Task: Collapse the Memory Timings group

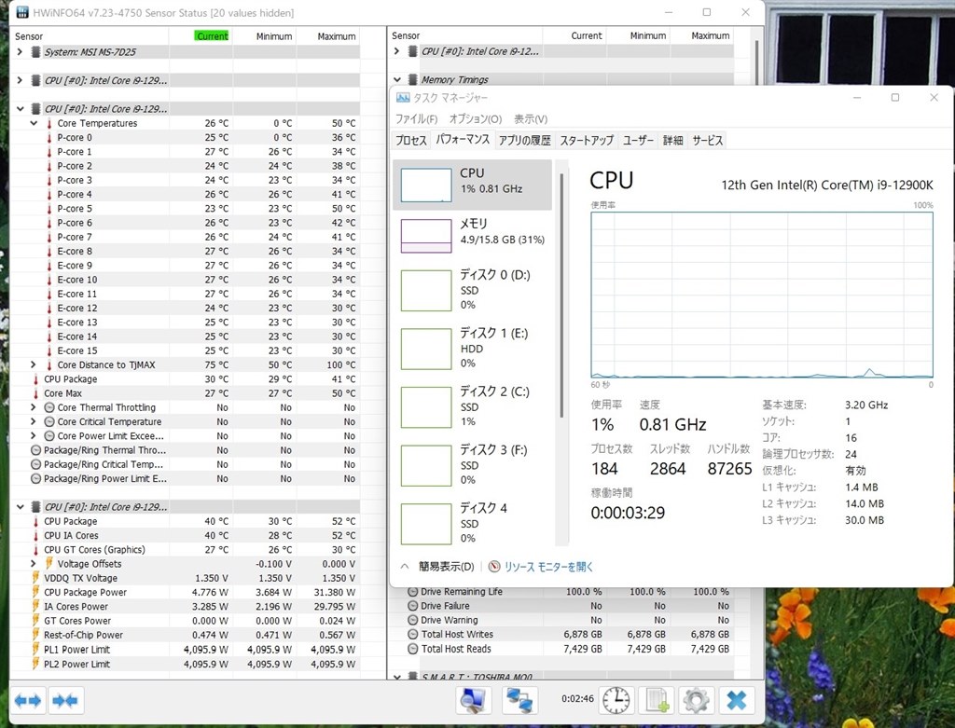Action: [397, 80]
